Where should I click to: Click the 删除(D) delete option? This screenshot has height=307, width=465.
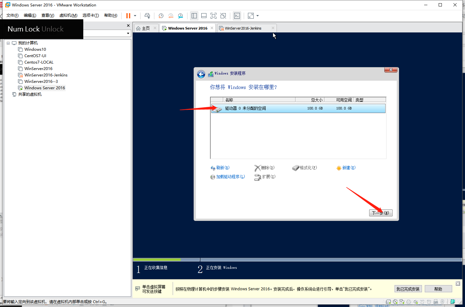(265, 168)
